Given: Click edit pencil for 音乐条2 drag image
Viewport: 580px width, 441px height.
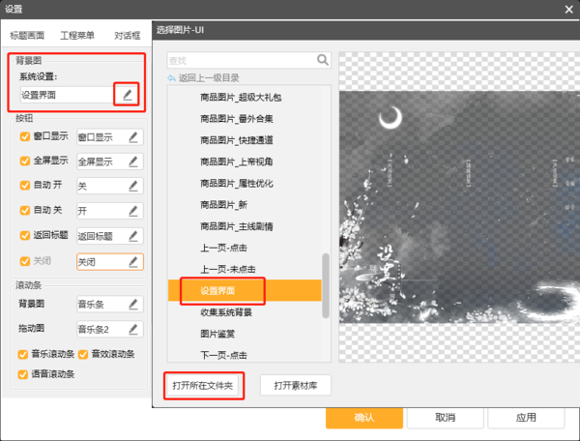Looking at the screenshot, I should coord(133,329).
